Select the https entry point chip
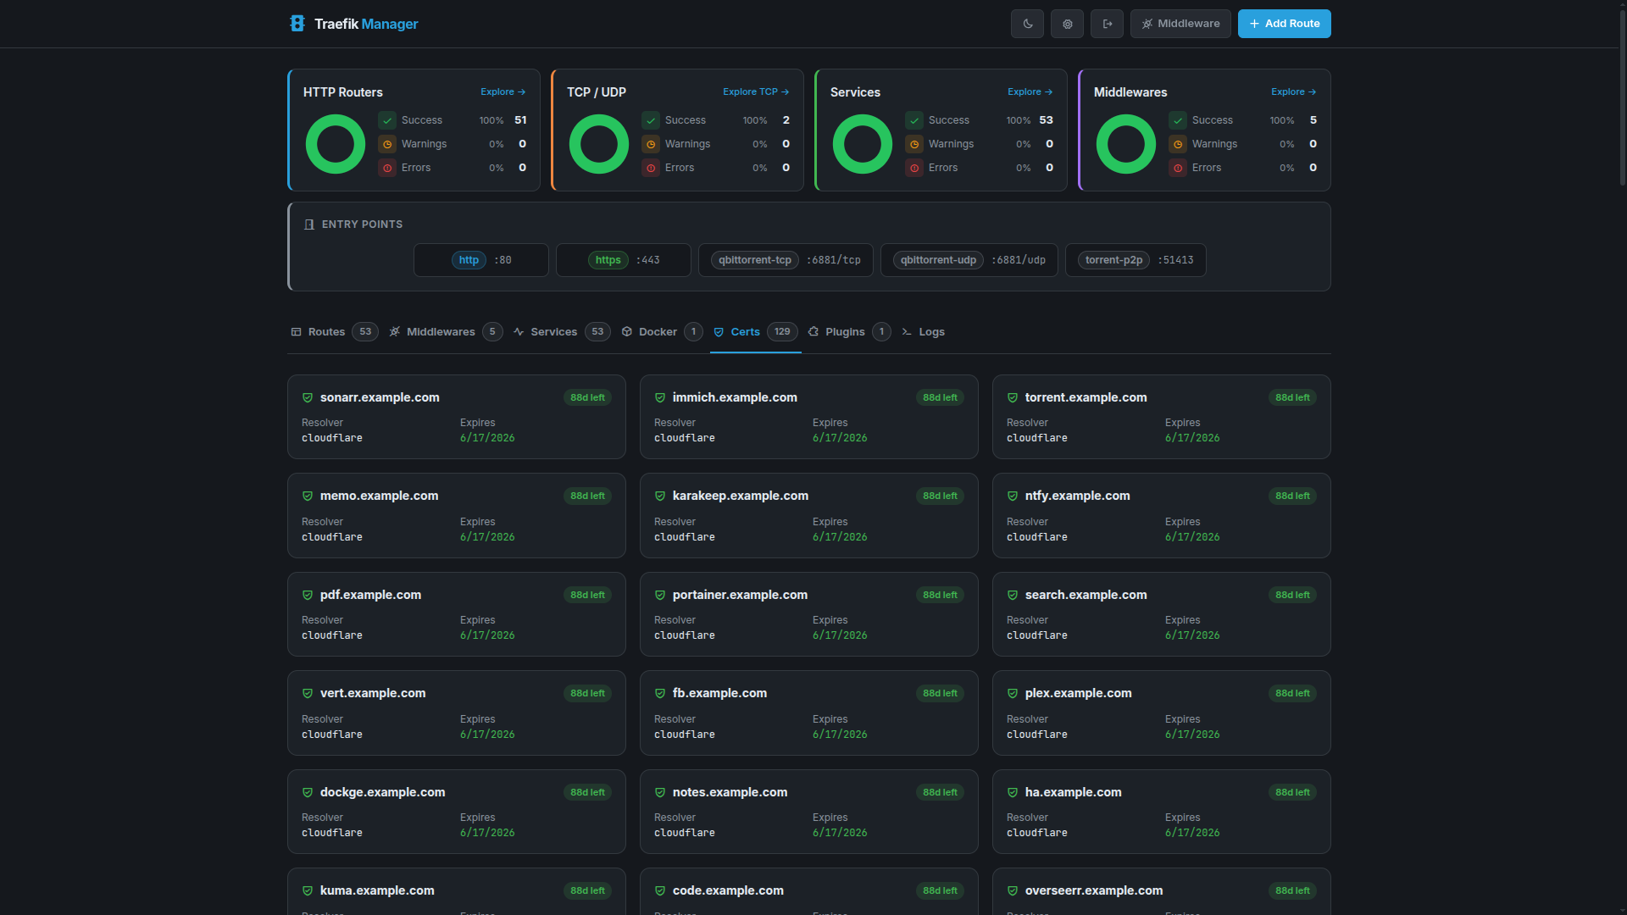The height and width of the screenshot is (915, 1627). (608, 260)
